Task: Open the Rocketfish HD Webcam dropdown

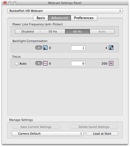Action: [65, 11]
